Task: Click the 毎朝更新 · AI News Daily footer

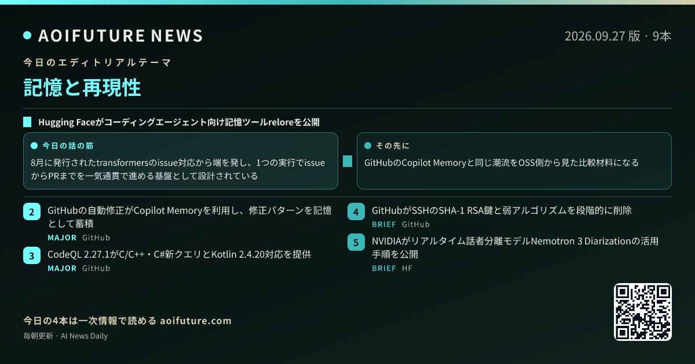Action: [x=65, y=336]
